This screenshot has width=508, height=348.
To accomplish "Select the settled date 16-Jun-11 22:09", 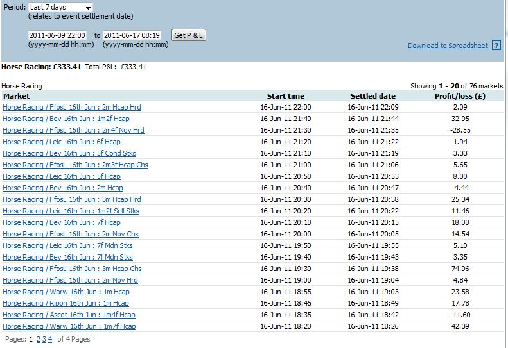I will click(x=373, y=107).
